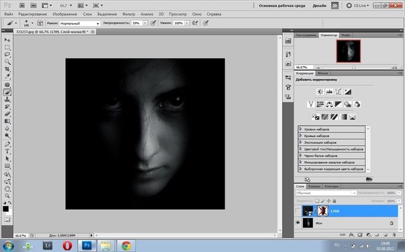This screenshot has width=405, height=252.
Task: Select the Hand tool
Action: point(7,188)
